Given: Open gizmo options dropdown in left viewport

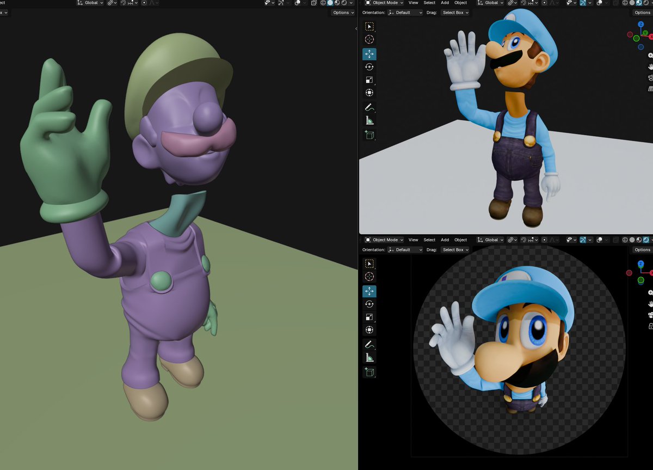Looking at the screenshot, I should tap(288, 3).
